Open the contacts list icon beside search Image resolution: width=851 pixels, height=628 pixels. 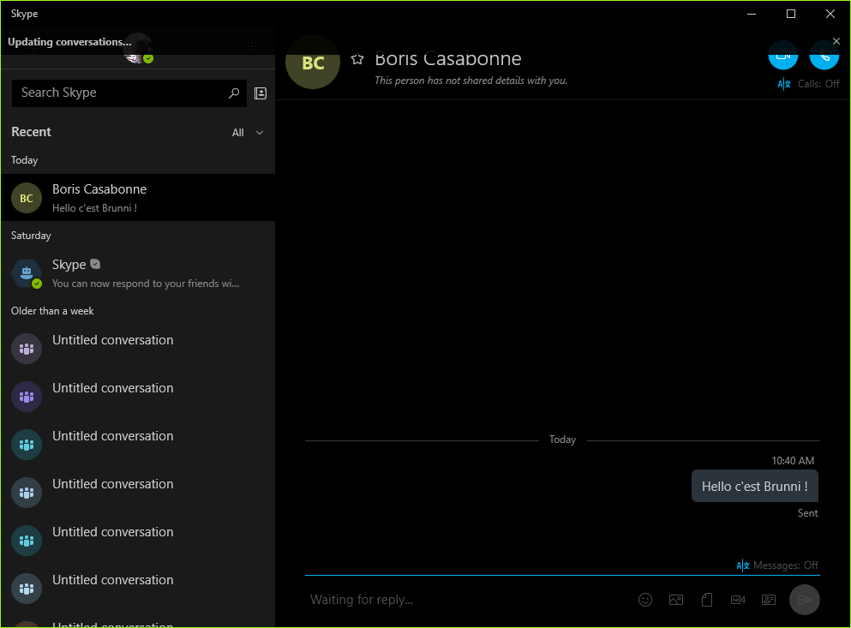click(x=261, y=93)
